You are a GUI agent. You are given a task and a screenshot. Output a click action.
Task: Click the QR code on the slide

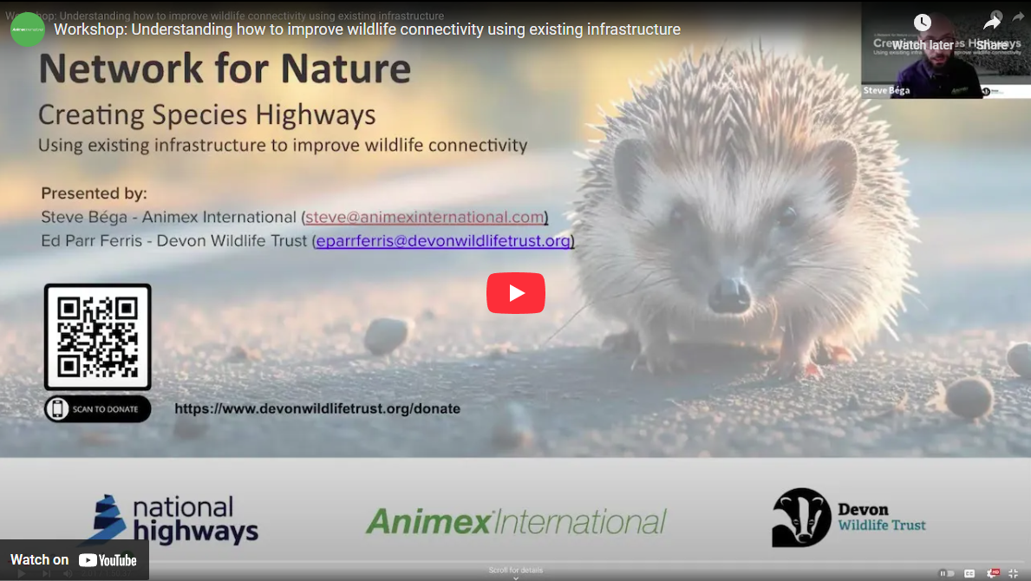[x=97, y=337]
